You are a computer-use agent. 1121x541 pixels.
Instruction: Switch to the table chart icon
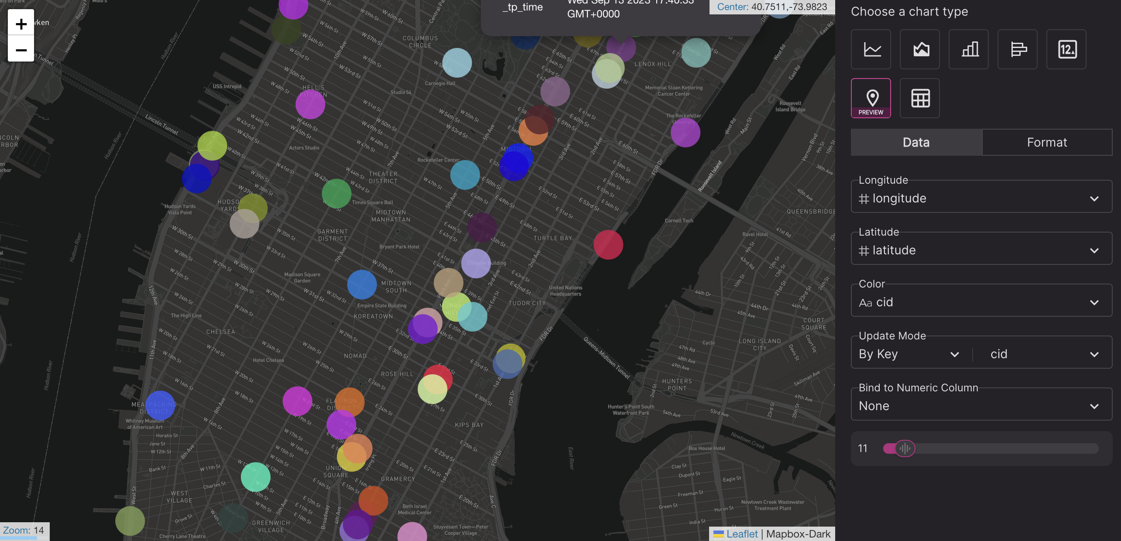coord(920,98)
